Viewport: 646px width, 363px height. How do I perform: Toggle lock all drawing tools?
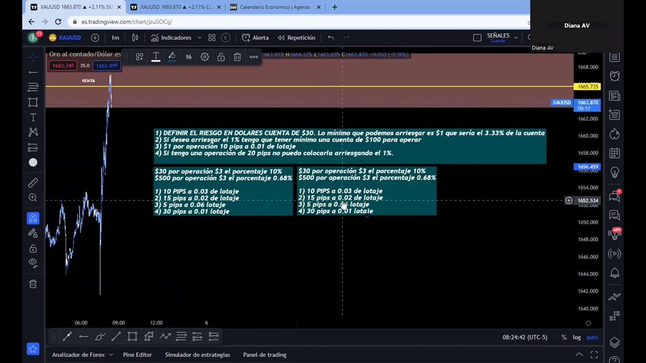[x=33, y=248]
